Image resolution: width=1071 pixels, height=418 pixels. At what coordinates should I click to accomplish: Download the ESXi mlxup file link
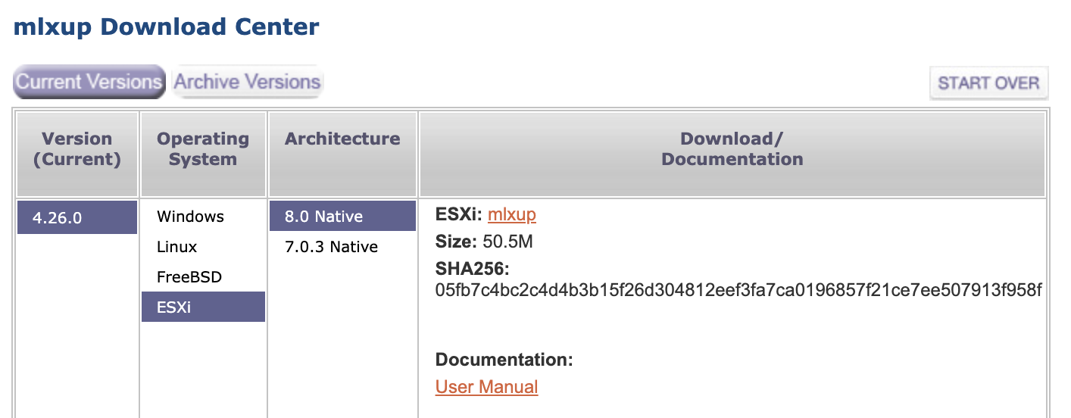click(x=511, y=215)
